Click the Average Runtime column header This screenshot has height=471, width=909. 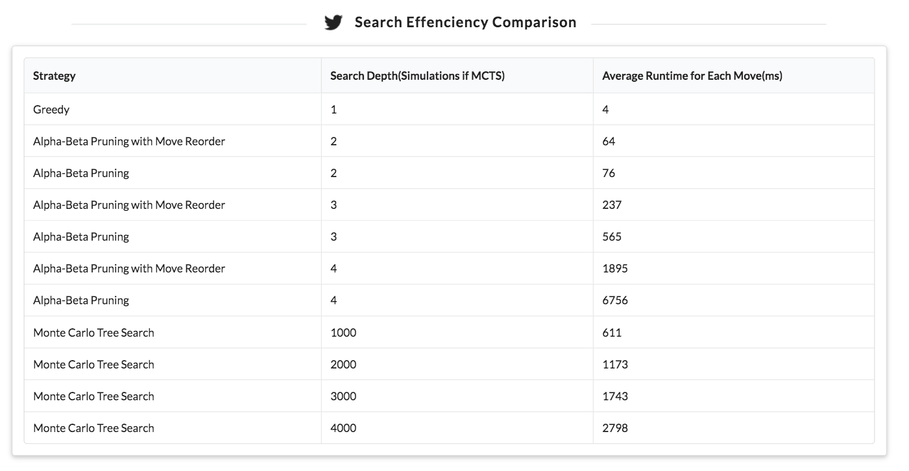point(692,76)
